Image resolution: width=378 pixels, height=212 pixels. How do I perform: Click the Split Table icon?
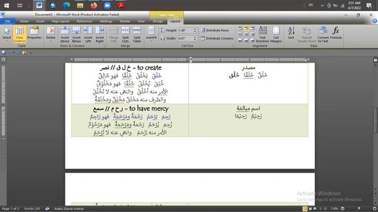click(137, 34)
